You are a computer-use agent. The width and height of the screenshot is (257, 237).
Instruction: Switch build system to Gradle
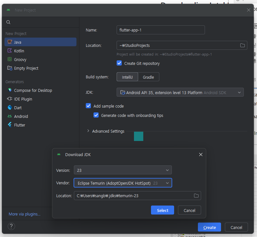[148, 77]
